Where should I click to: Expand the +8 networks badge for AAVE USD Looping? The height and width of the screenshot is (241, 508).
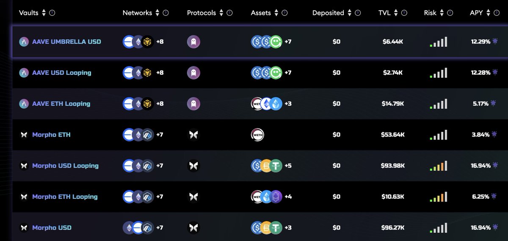tap(160, 73)
